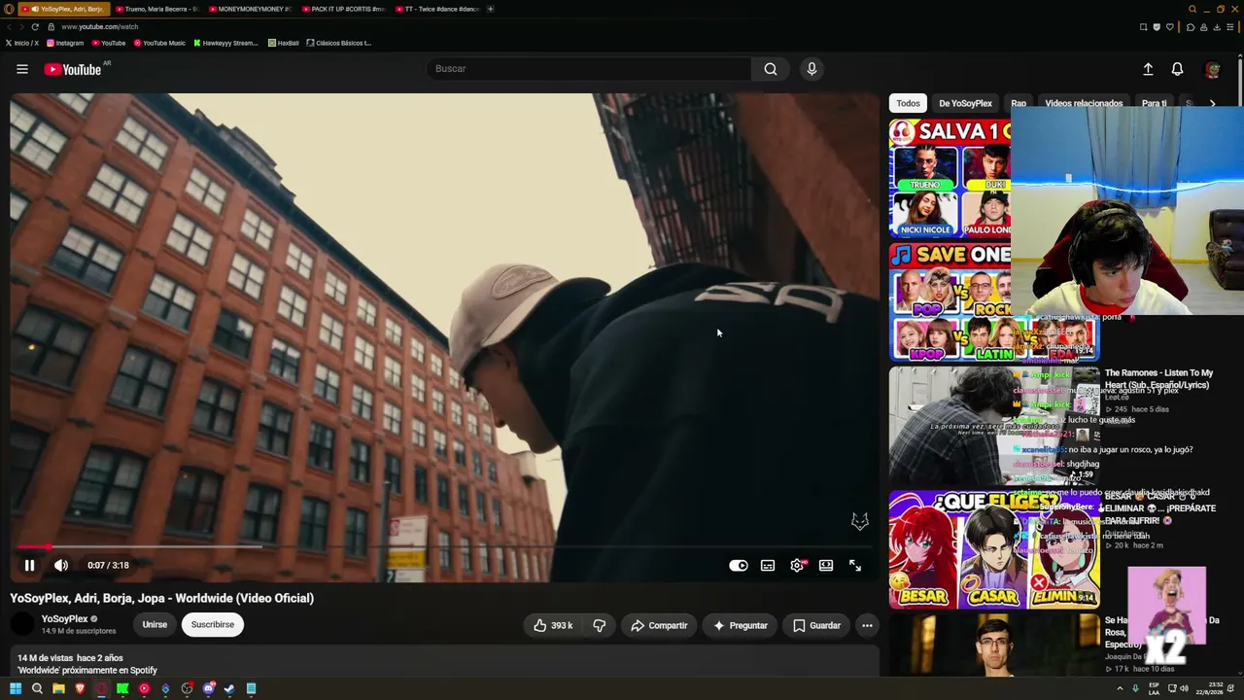1244x700 pixels.
Task: Open the ¿Que eliges? video thumbnail
Action: pos(994,550)
